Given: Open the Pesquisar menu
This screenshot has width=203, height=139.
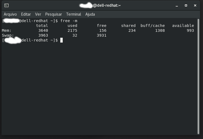Looking at the screenshot, I should click(x=54, y=14).
